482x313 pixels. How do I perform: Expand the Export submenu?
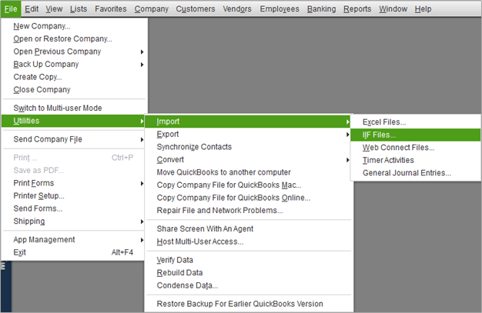coord(248,135)
